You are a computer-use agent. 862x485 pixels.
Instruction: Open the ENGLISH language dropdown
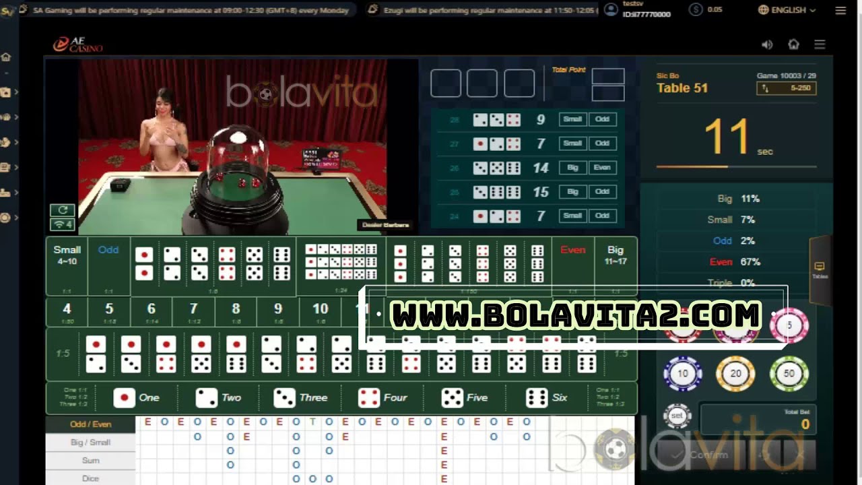(787, 10)
